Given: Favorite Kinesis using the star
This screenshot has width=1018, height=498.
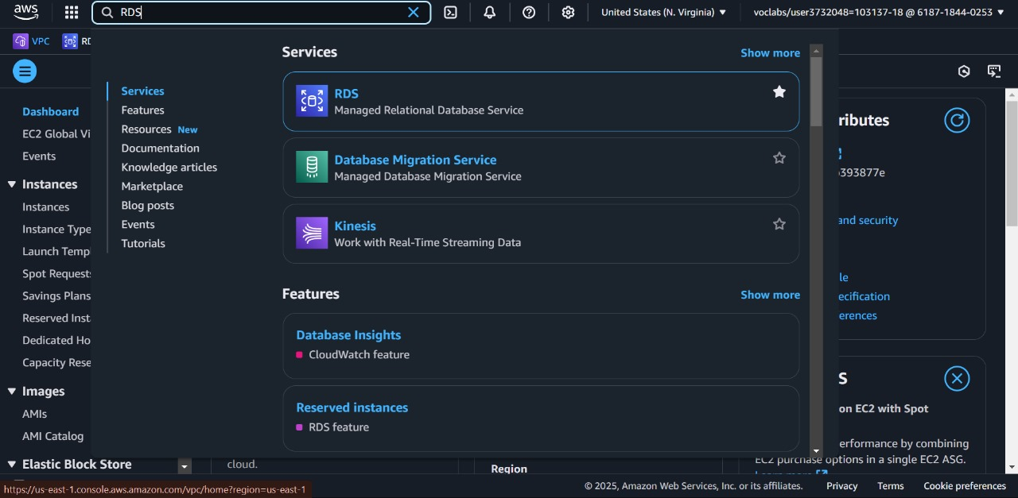Looking at the screenshot, I should click(x=779, y=224).
